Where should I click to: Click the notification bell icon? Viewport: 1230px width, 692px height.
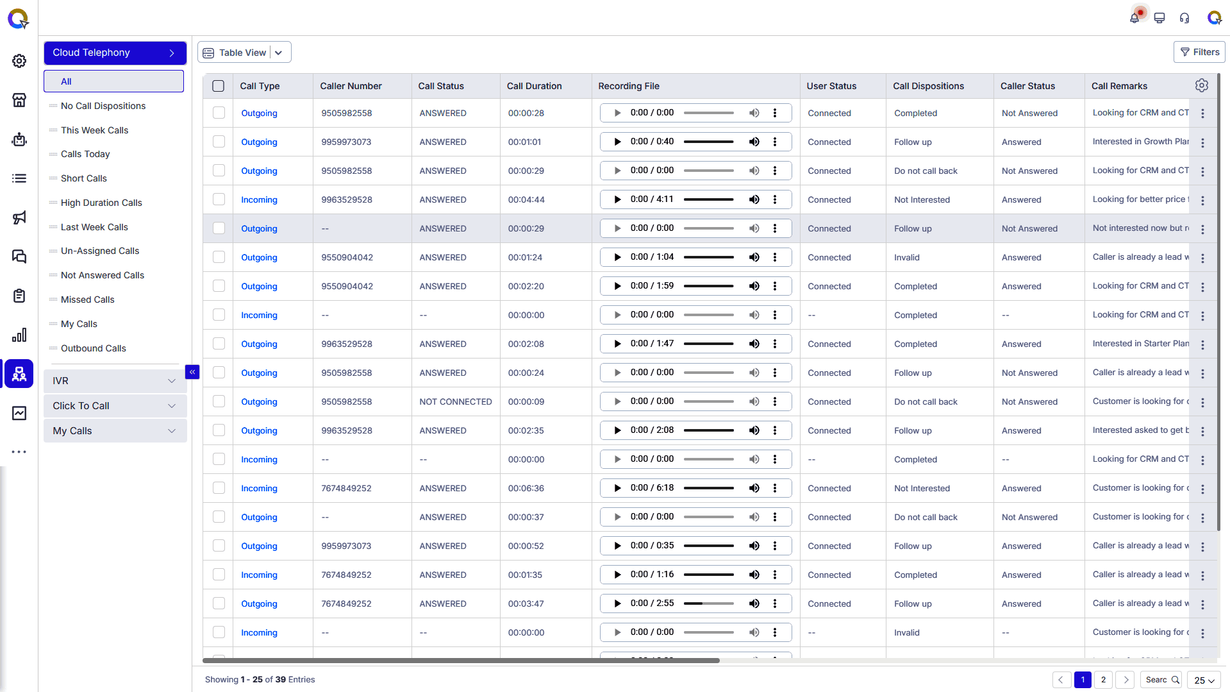tap(1134, 17)
